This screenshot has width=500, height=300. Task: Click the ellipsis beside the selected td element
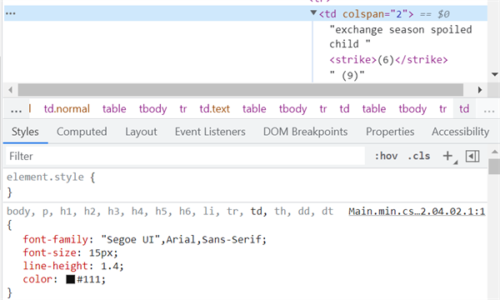pyautogui.click(x=10, y=13)
